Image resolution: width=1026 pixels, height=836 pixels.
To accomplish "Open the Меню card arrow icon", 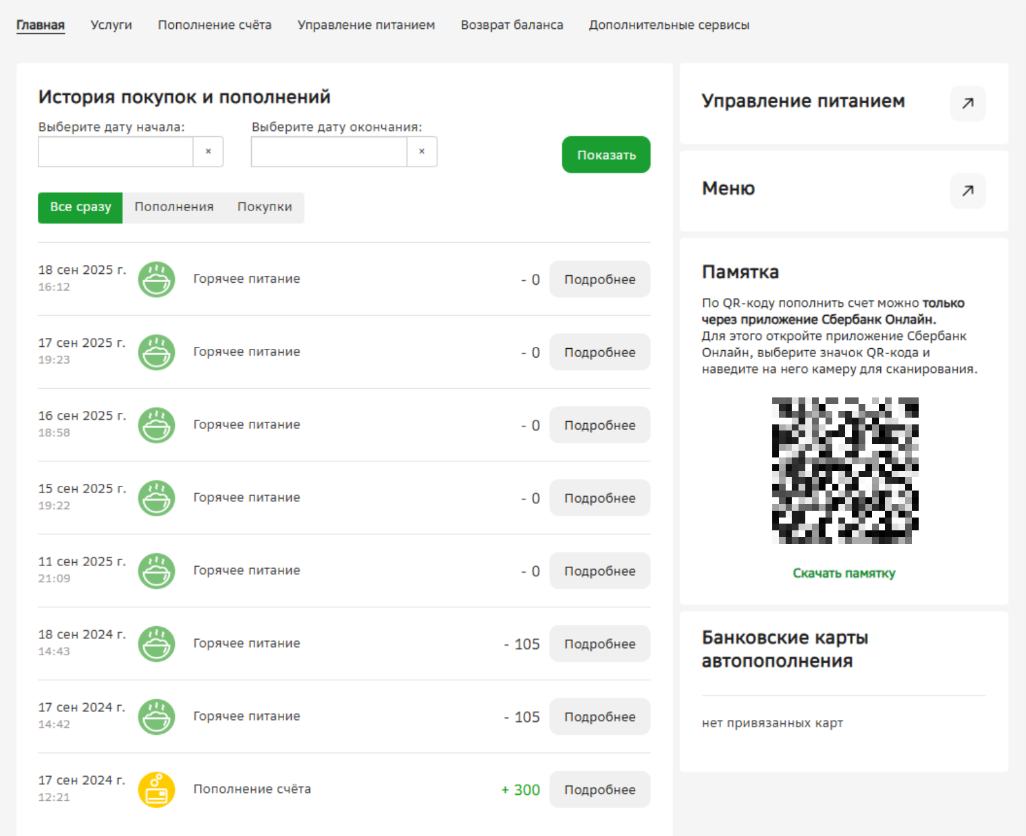I will point(967,191).
